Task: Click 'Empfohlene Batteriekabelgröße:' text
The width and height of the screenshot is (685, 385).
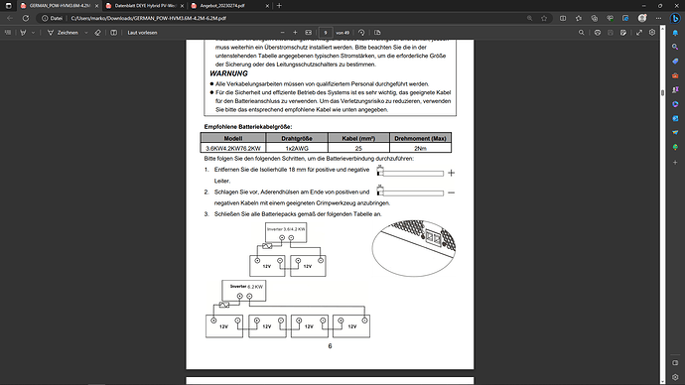Action: [x=248, y=127]
